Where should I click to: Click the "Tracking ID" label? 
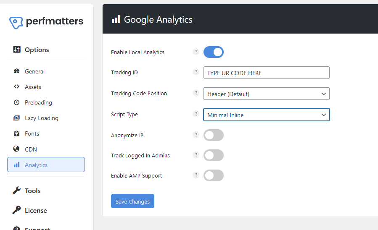(x=124, y=73)
